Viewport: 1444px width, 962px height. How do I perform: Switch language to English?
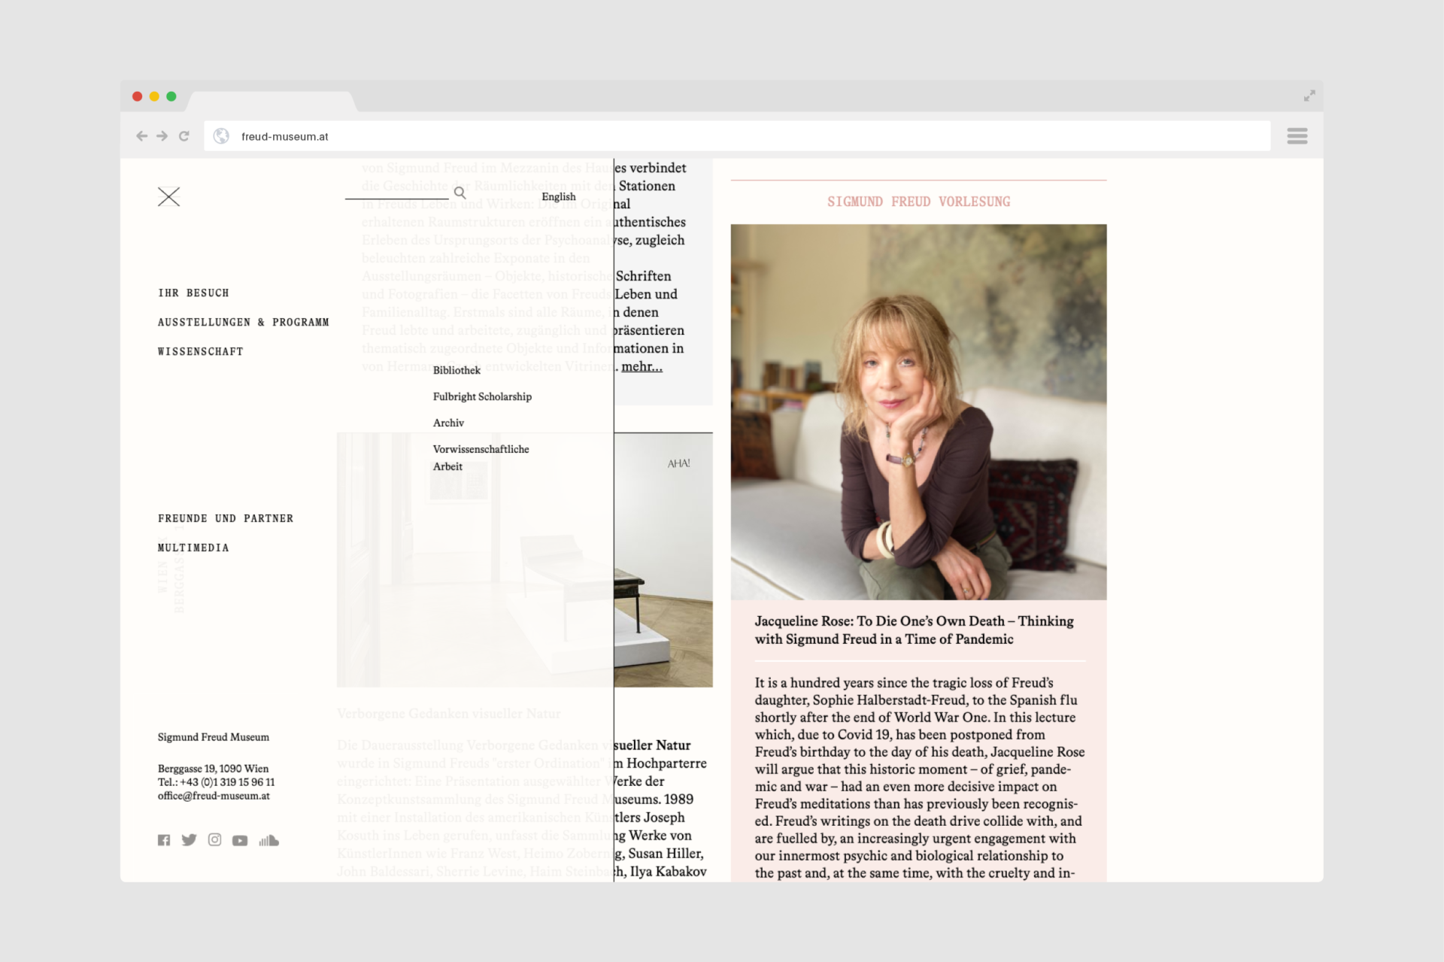click(x=558, y=197)
